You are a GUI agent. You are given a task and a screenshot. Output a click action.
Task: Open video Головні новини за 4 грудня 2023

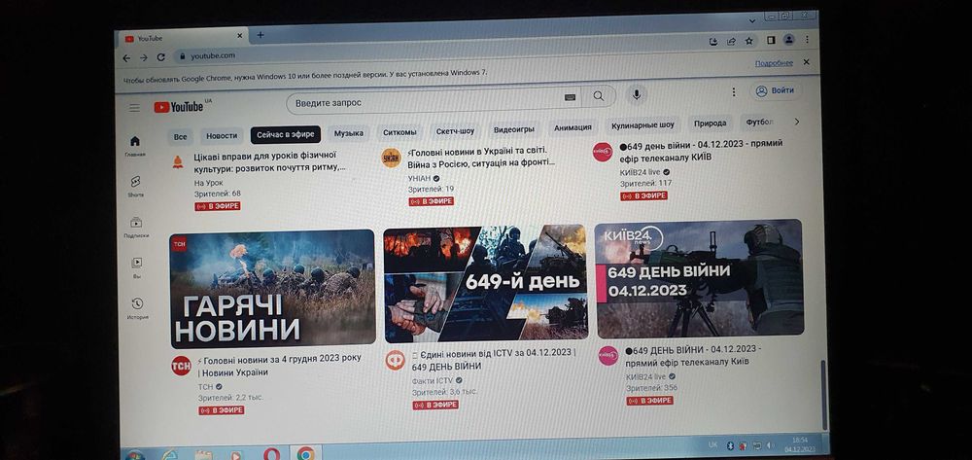click(x=280, y=365)
